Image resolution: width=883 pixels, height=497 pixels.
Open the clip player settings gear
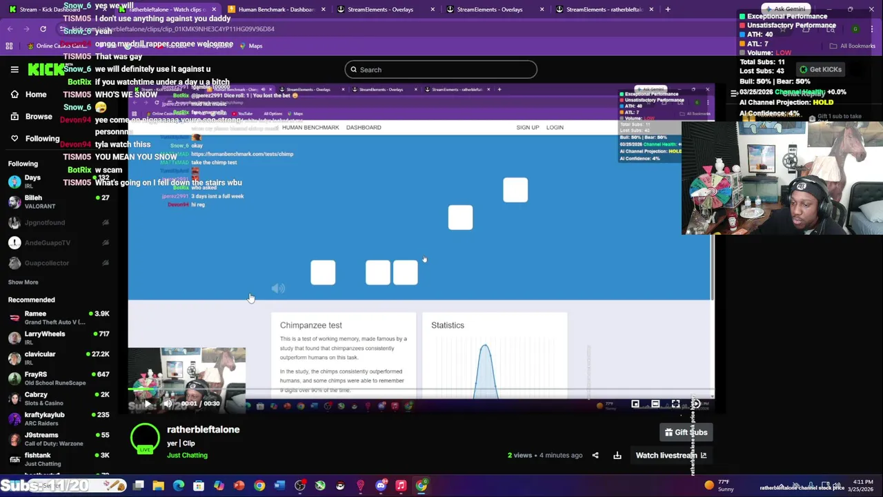[695, 404]
